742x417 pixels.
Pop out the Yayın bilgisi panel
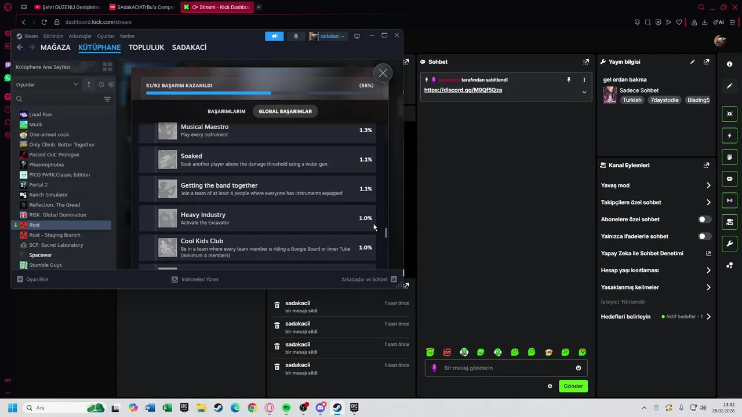706,62
